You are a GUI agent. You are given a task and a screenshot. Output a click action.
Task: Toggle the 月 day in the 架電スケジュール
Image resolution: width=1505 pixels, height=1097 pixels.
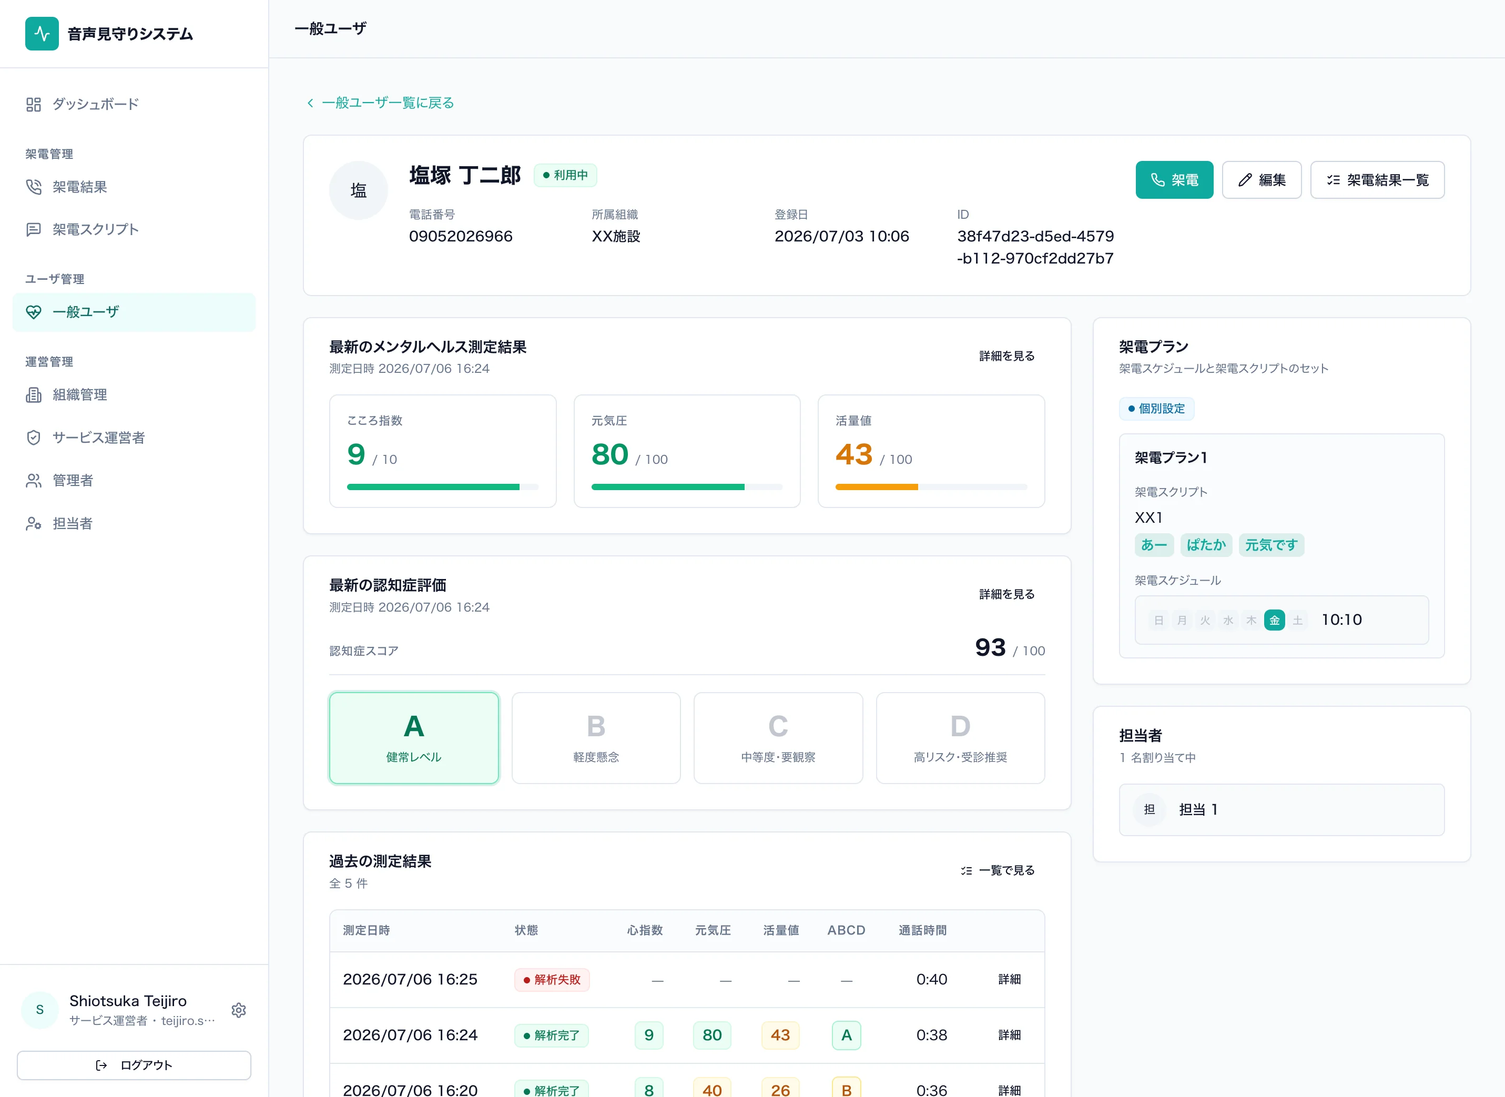tap(1182, 620)
